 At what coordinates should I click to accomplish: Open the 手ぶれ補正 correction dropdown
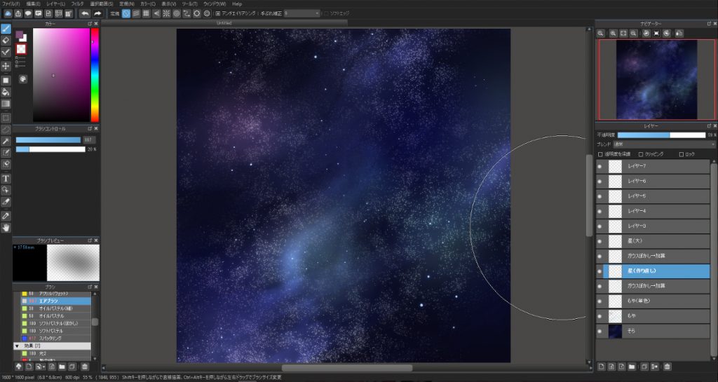[x=302, y=13]
